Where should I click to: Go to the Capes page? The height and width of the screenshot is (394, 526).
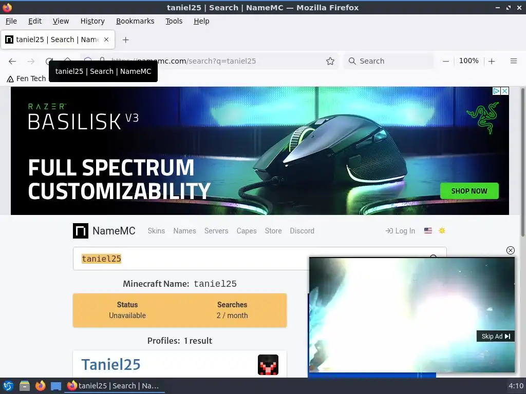pos(247,231)
